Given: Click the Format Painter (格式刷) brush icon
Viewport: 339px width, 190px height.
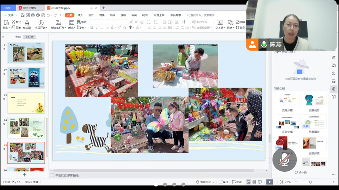Looking at the screenshot, I should click(27, 23).
